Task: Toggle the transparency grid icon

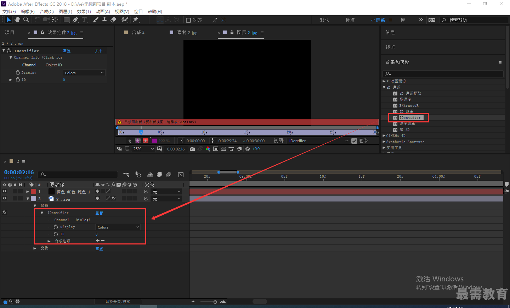Action: click(223, 149)
